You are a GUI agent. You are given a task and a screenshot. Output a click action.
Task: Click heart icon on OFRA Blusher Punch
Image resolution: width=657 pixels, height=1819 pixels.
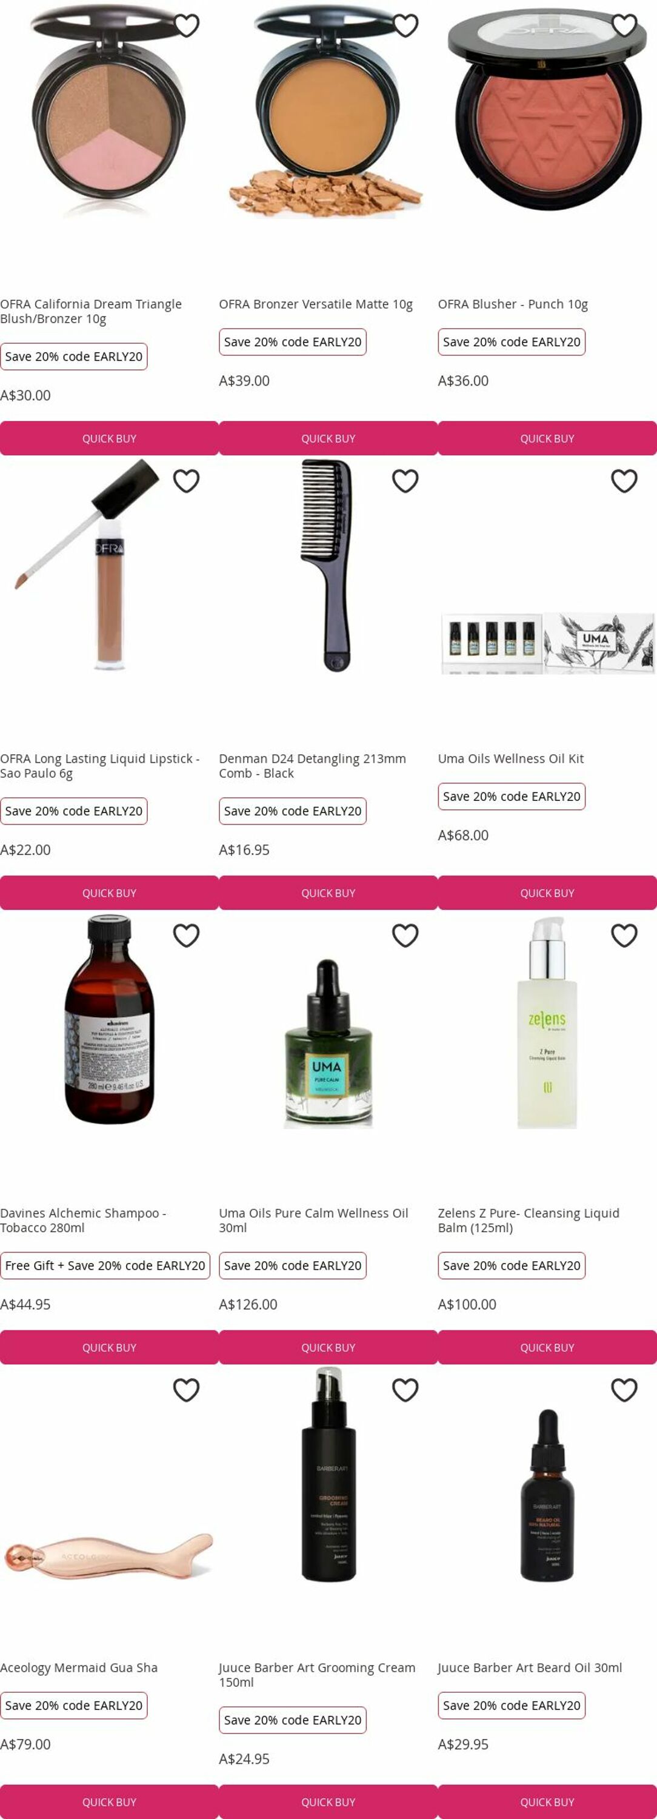click(624, 25)
